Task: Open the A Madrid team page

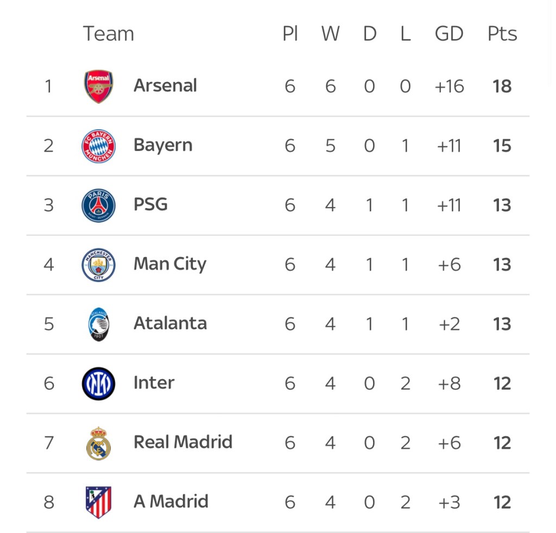Action: 171,501
